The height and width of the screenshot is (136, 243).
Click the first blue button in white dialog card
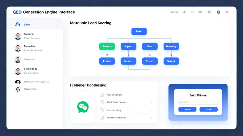pos(187,109)
